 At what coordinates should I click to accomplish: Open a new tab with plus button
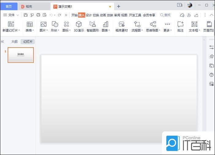coord(119,6)
